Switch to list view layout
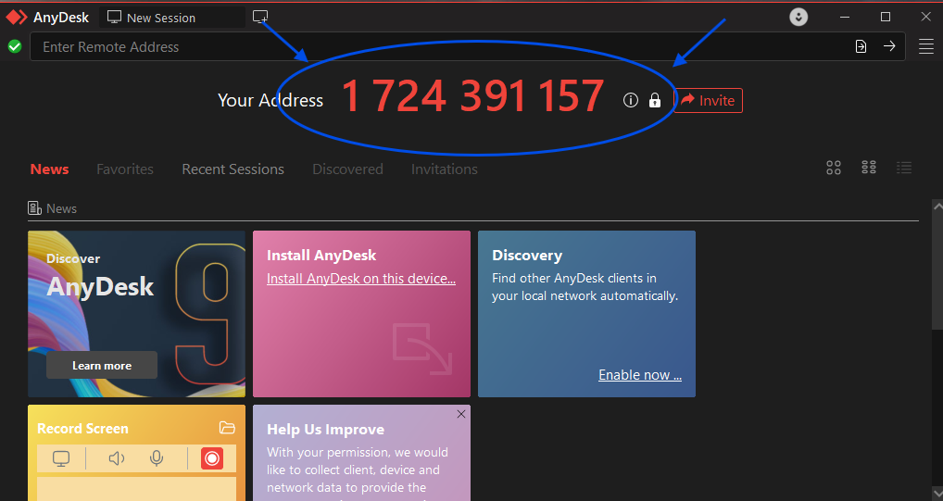Screen dimensions: 943x501 click(904, 168)
